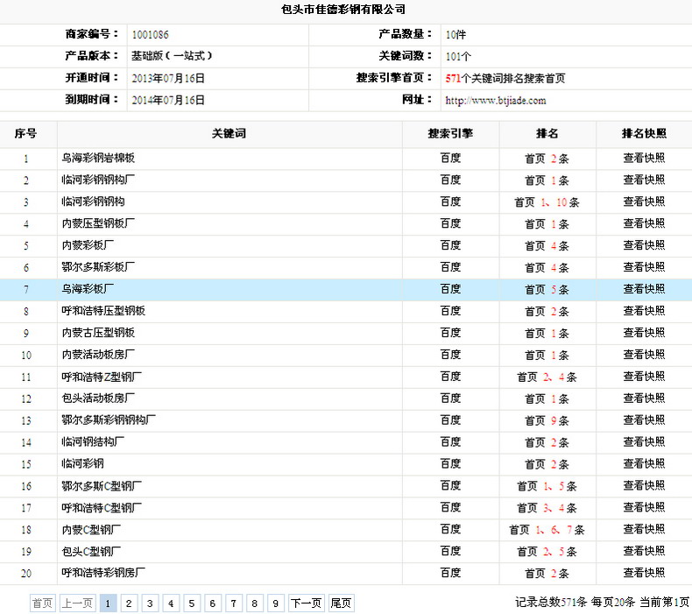Select keyword 呼和浩特Z型钢厂
The image size is (692, 614).
click(102, 377)
